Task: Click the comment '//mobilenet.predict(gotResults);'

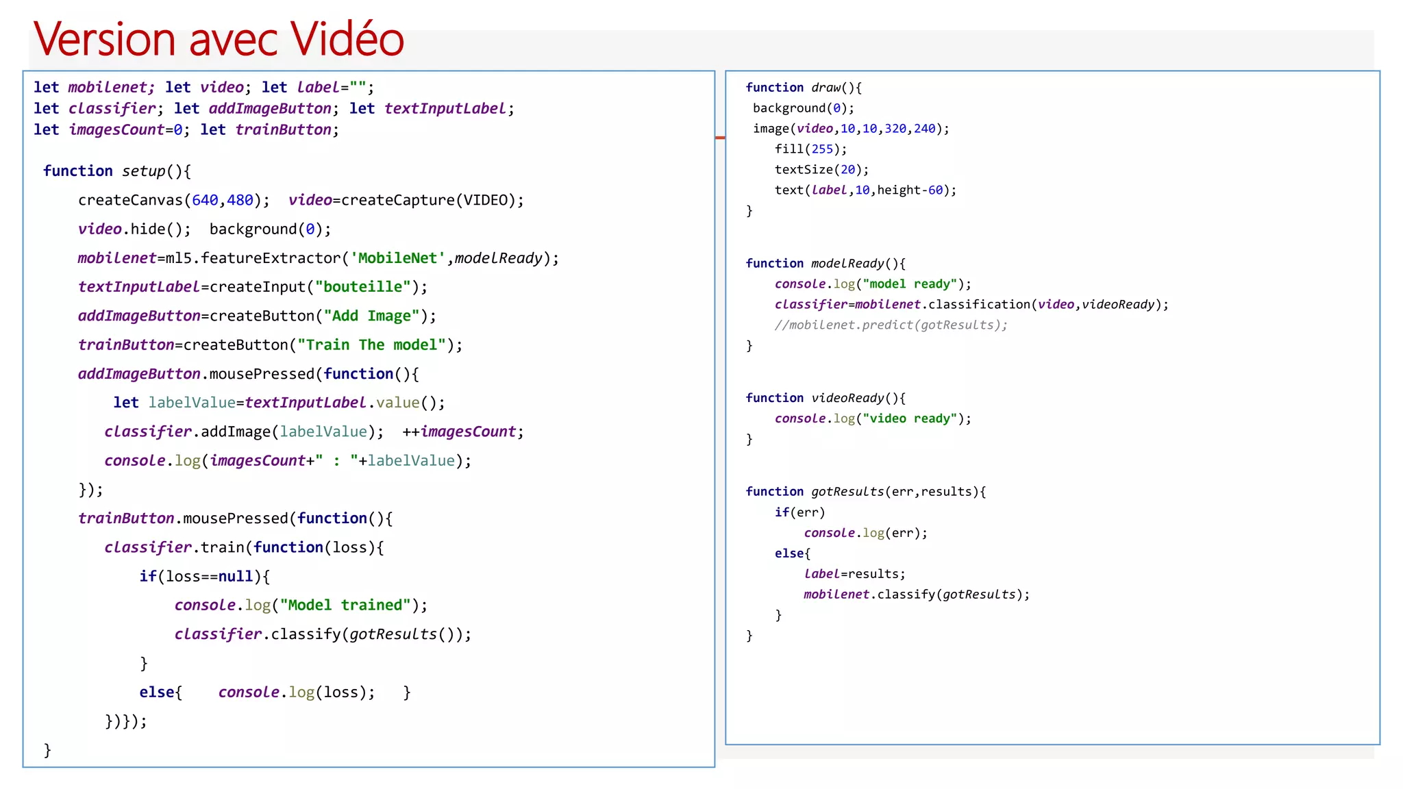Action: [891, 325]
